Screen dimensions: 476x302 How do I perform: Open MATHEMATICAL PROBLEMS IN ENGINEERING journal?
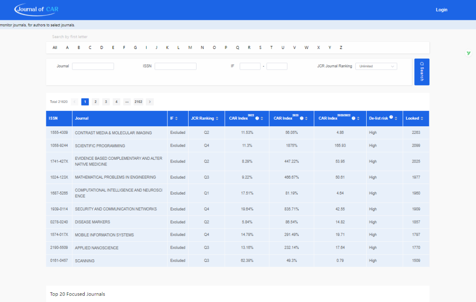coord(115,177)
